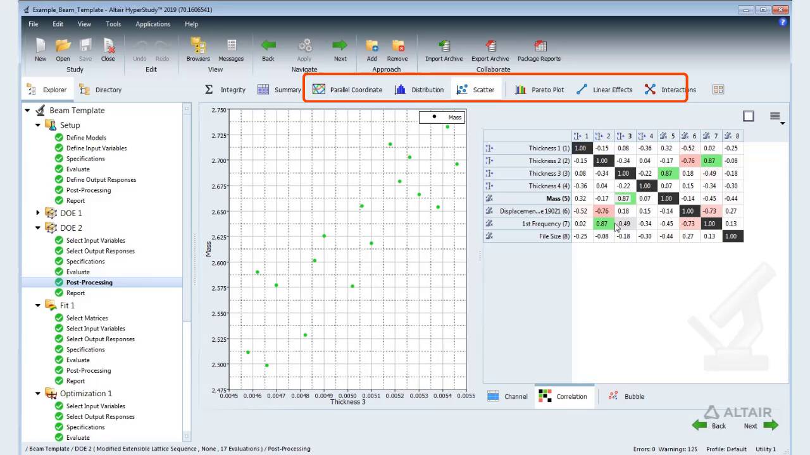Open the help question-mark icon
Image resolution: width=810 pixels, height=455 pixels.
(x=783, y=22)
